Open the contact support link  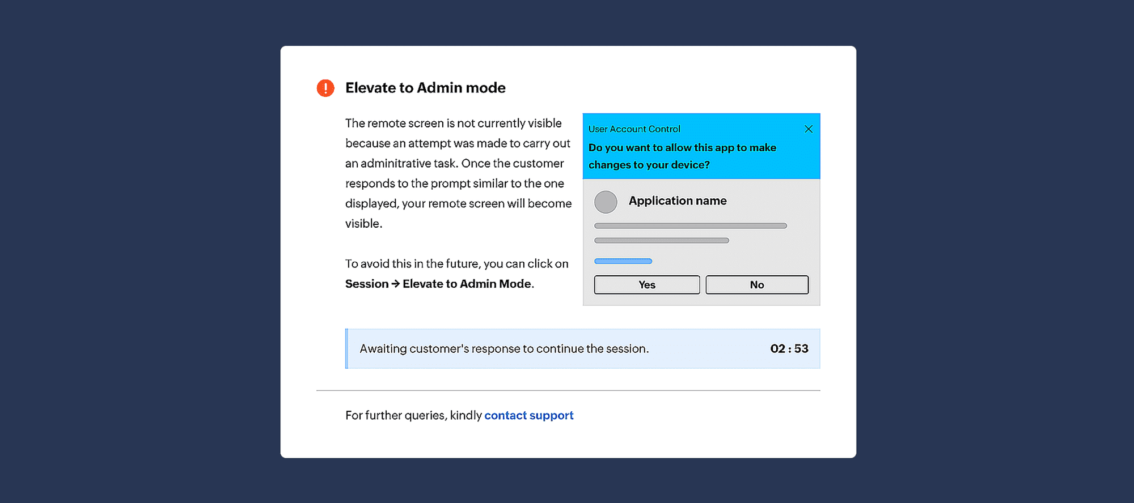tap(528, 415)
